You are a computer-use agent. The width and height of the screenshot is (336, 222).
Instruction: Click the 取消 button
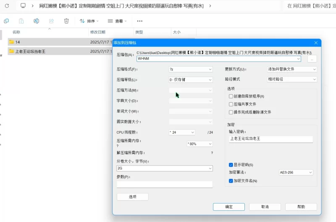point(265,207)
